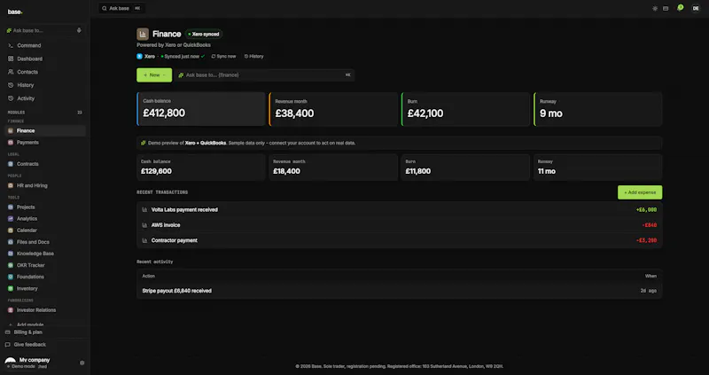Open the AWS invoice transaction
Image resolution: width=709 pixels, height=375 pixels.
coord(400,225)
